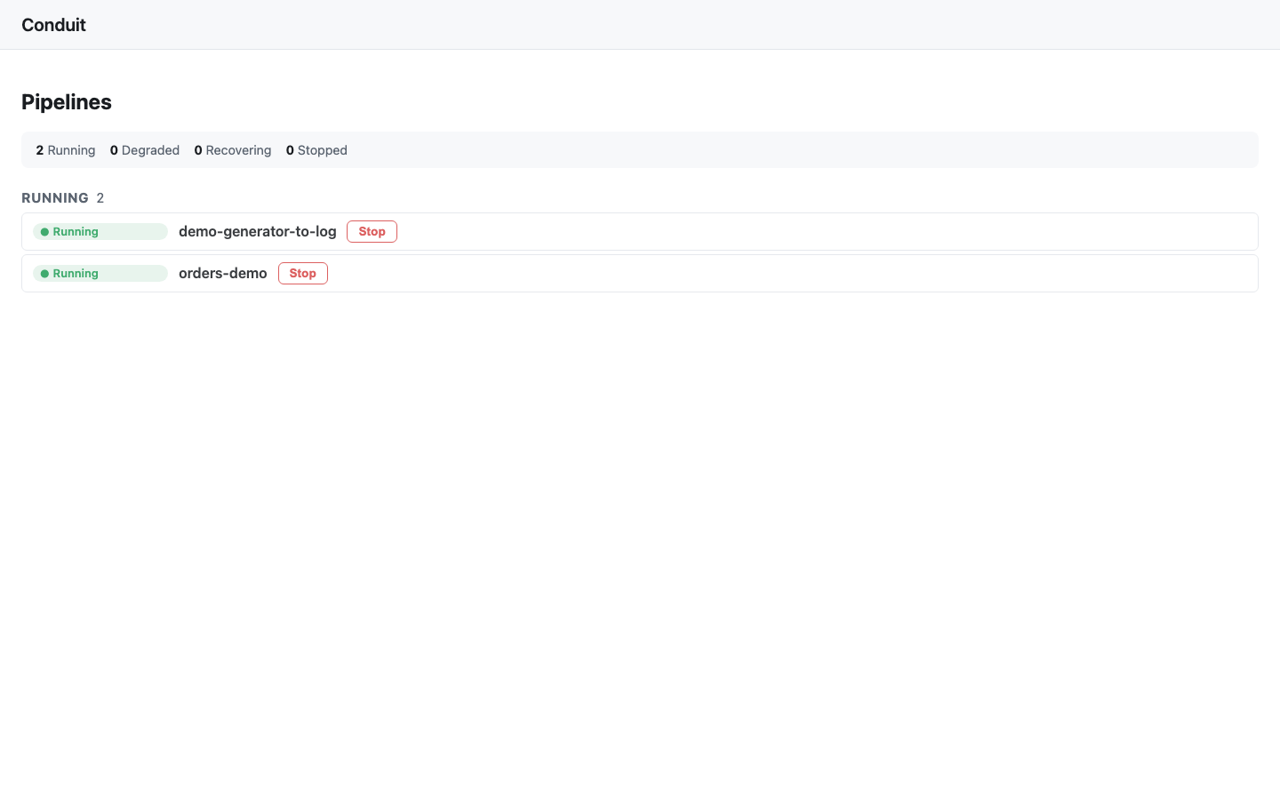Click the Running status badge for orders-demo
This screenshot has width=1280, height=800.
100,274
